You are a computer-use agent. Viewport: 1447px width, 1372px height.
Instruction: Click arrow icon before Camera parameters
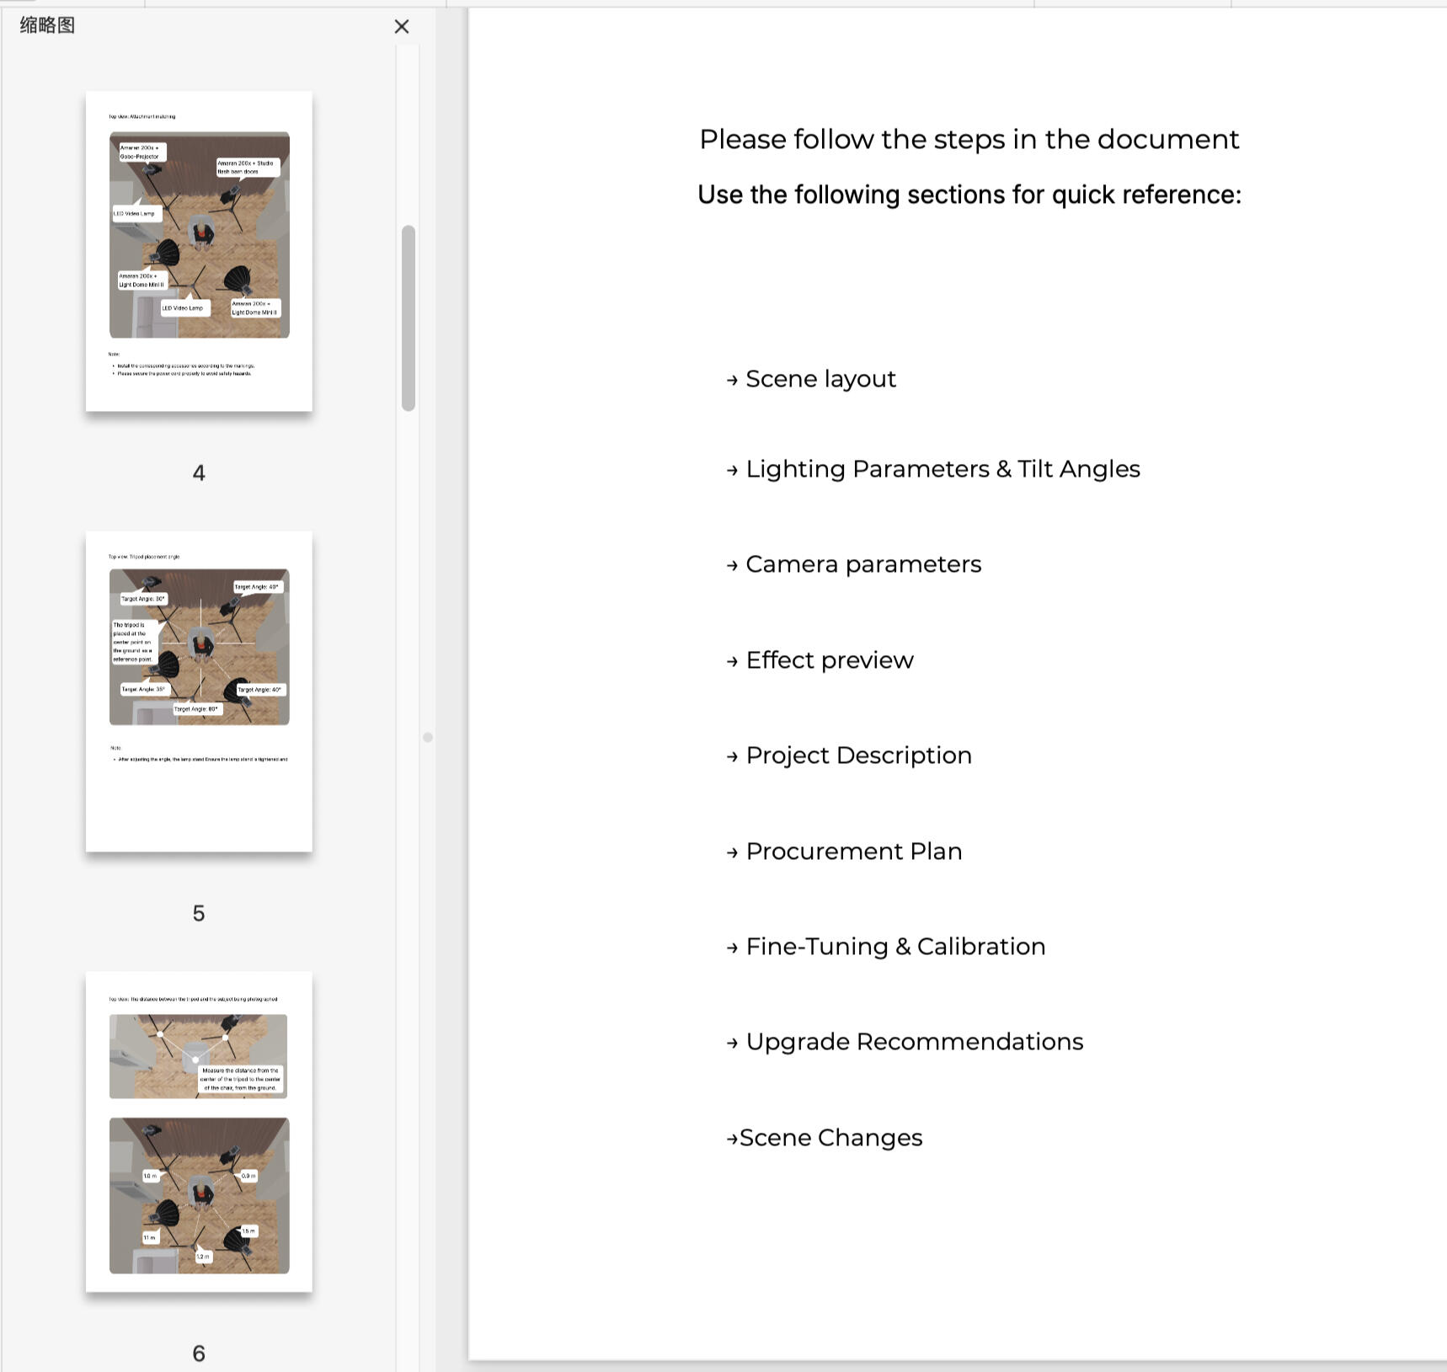(x=732, y=566)
